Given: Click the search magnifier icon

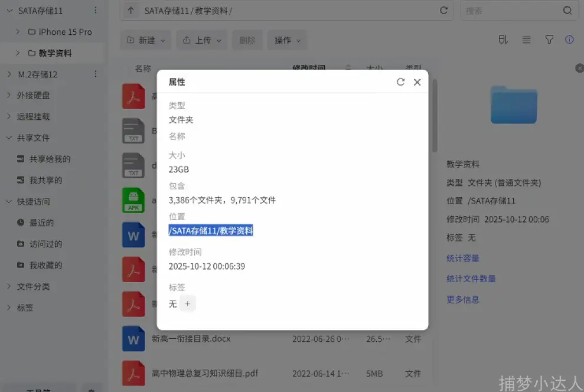Looking at the screenshot, I should tap(567, 10).
